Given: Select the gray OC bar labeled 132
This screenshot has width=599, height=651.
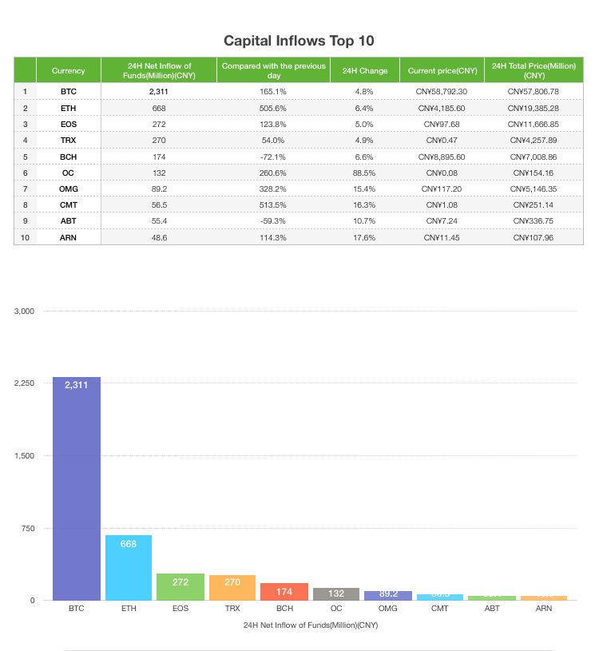Looking at the screenshot, I should click(x=335, y=593).
